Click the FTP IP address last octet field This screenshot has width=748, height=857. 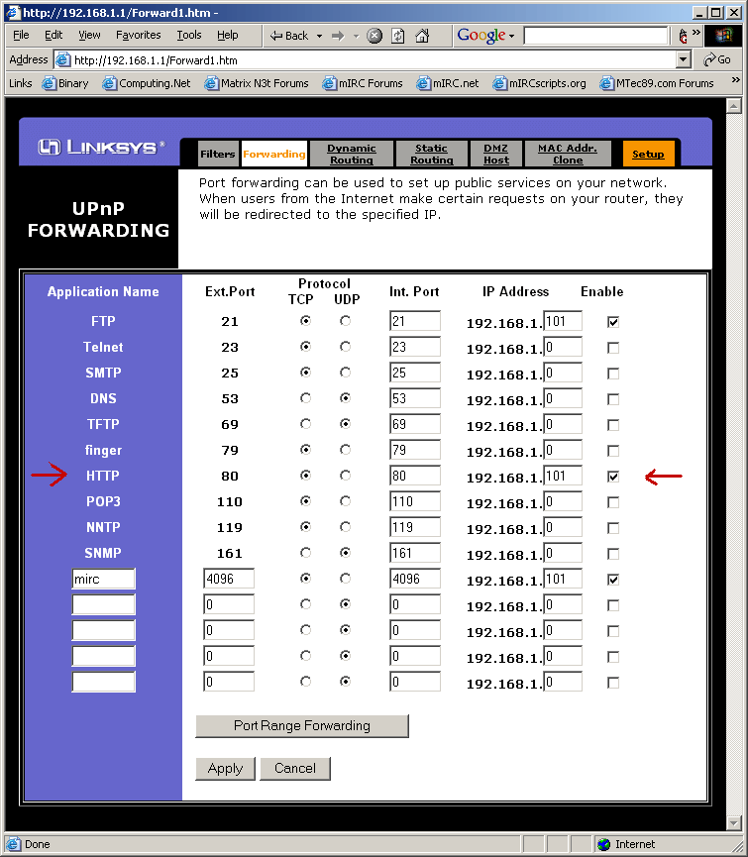pos(563,321)
